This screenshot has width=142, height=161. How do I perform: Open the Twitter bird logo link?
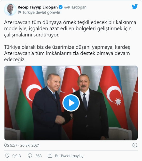click(x=135, y=7)
